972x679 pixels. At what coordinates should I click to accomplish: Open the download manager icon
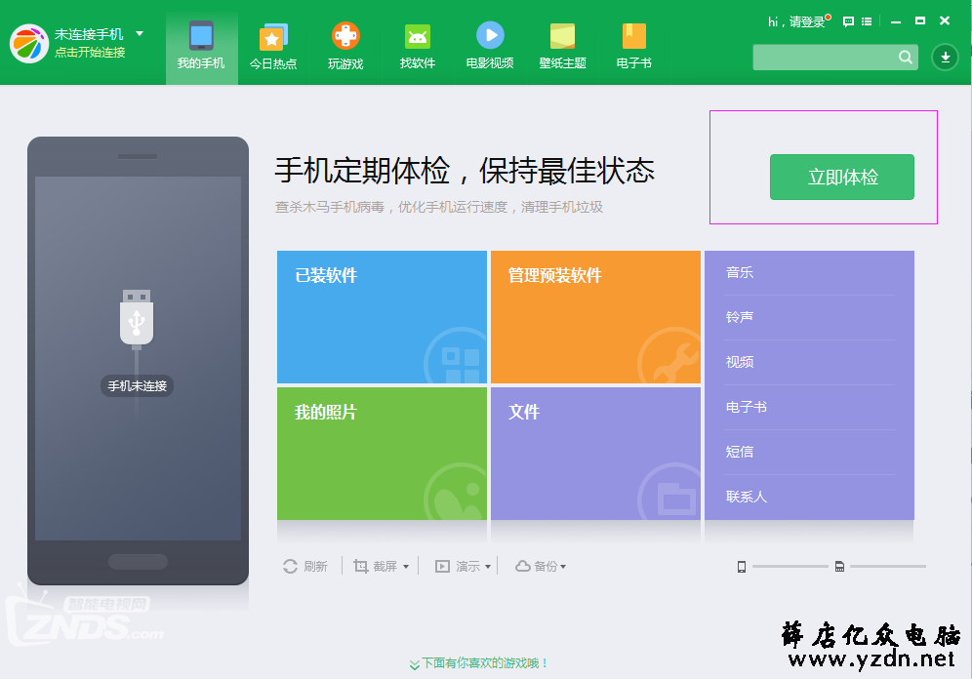946,57
